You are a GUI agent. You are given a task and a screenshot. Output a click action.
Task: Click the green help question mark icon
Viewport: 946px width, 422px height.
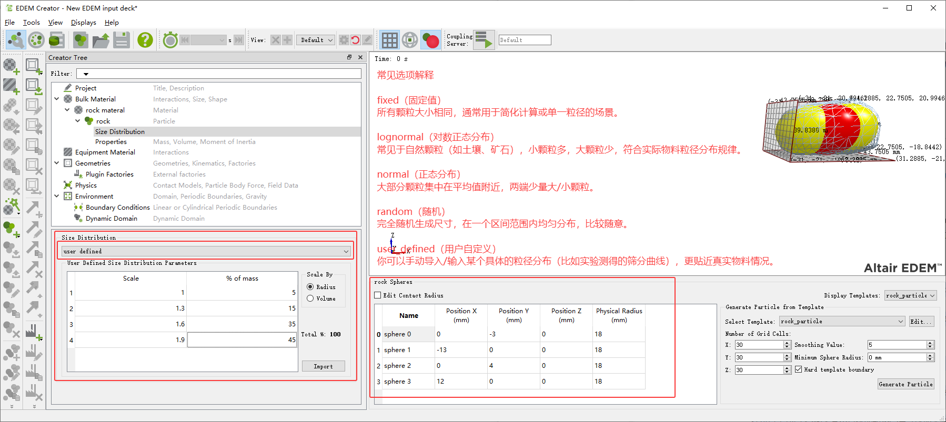145,40
